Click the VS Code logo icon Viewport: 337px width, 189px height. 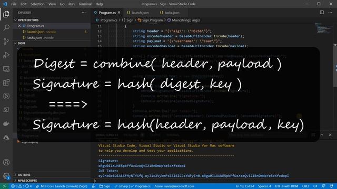pos(5,4)
